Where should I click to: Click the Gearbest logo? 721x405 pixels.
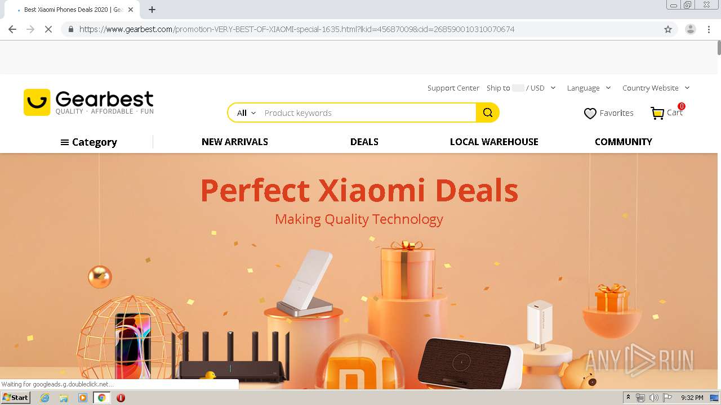[88, 102]
